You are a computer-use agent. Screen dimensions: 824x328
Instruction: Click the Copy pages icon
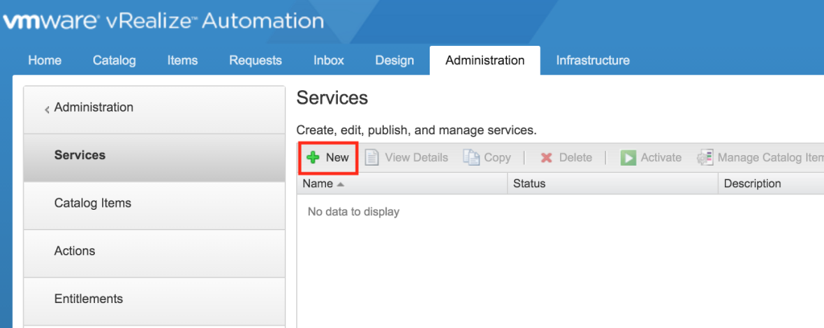(472, 158)
